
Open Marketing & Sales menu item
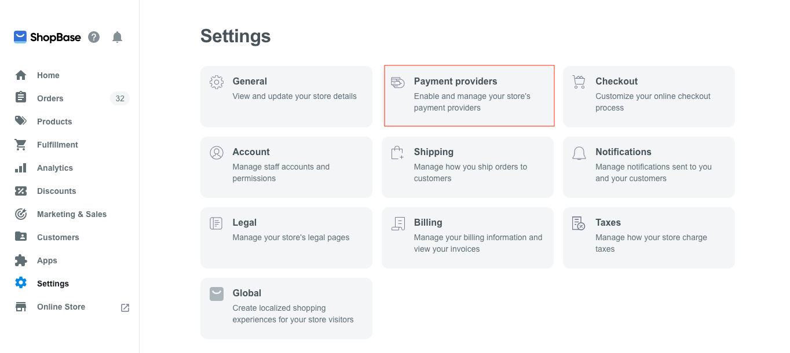(72, 214)
